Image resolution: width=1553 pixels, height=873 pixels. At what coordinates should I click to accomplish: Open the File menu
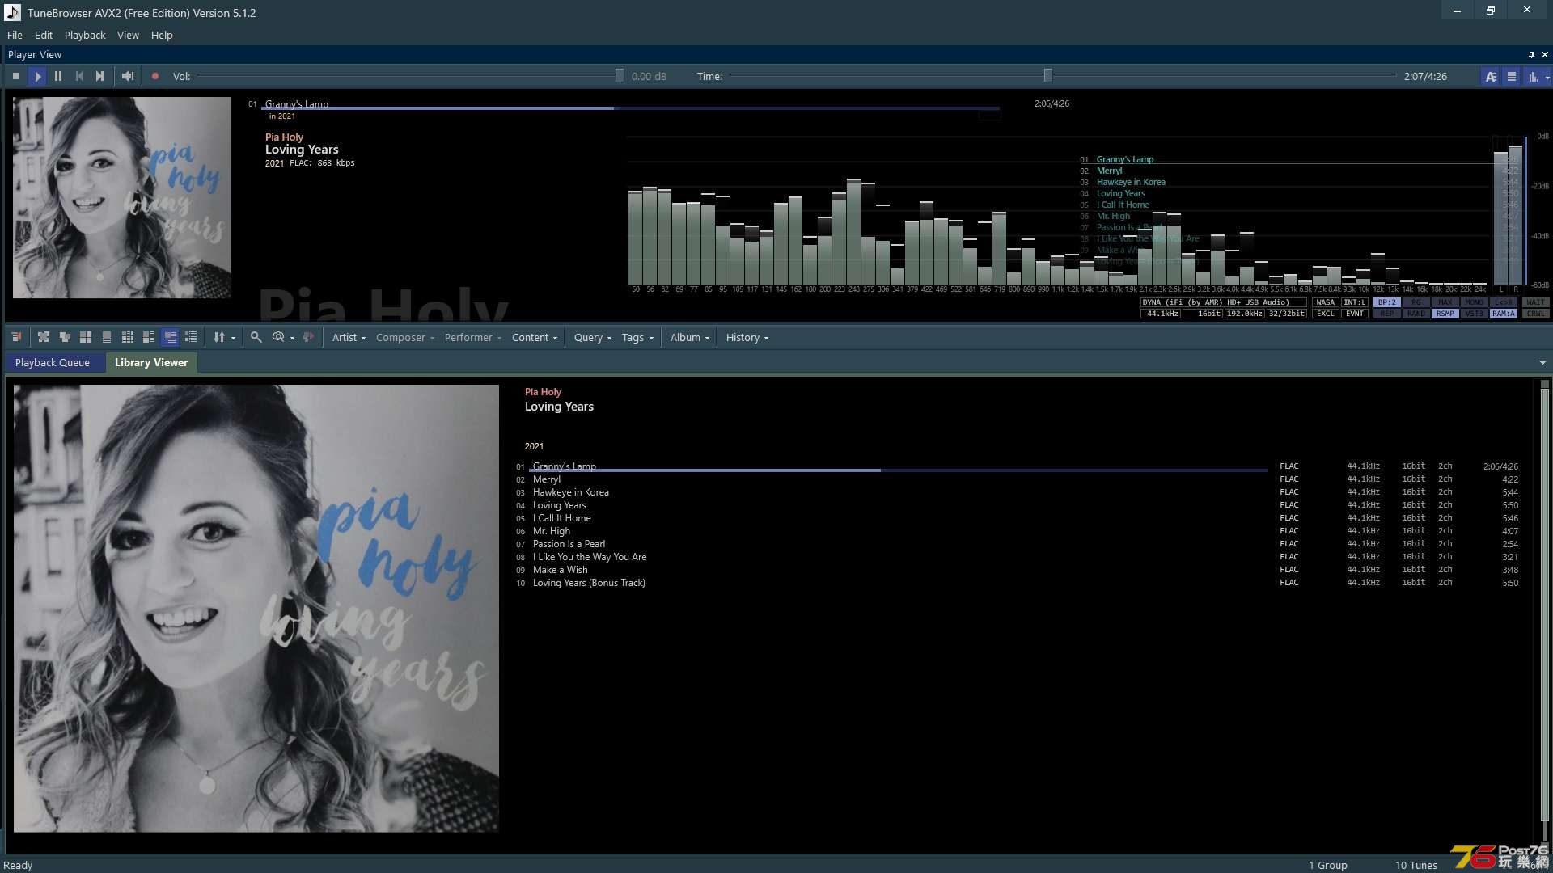pos(15,35)
